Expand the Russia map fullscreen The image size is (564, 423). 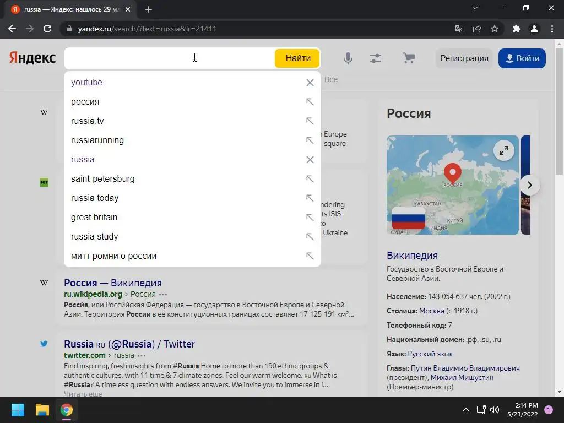[503, 150]
